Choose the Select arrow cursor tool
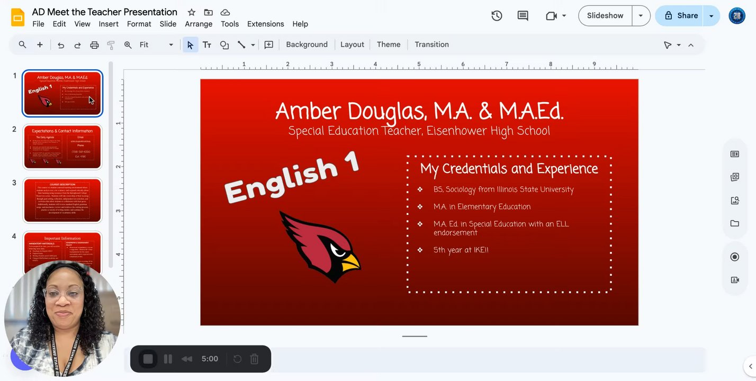756x381 pixels. (x=190, y=45)
